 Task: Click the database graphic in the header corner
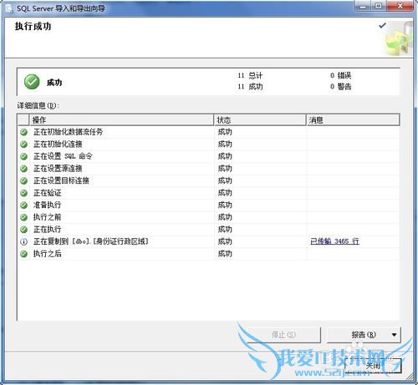coord(399,39)
